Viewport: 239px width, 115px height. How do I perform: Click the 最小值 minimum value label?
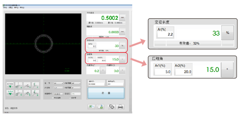pyautogui.click(x=115, y=23)
